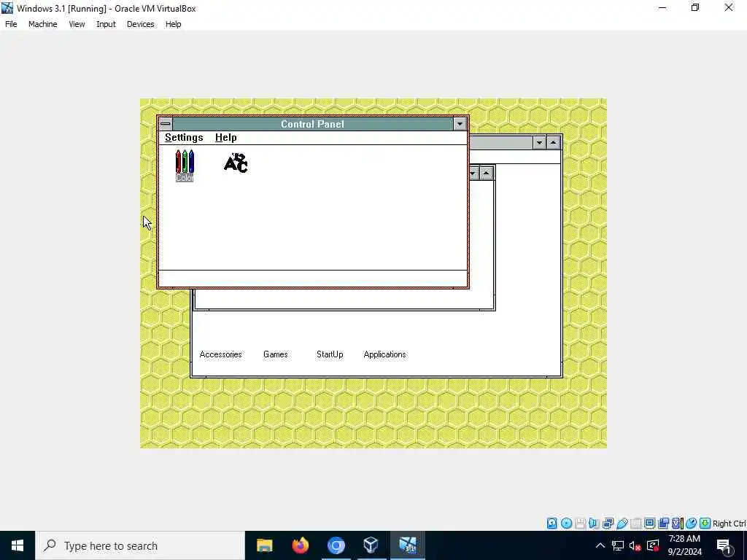Click the muted volume tray icon
Image resolution: width=747 pixels, height=560 pixels.
coord(635,545)
